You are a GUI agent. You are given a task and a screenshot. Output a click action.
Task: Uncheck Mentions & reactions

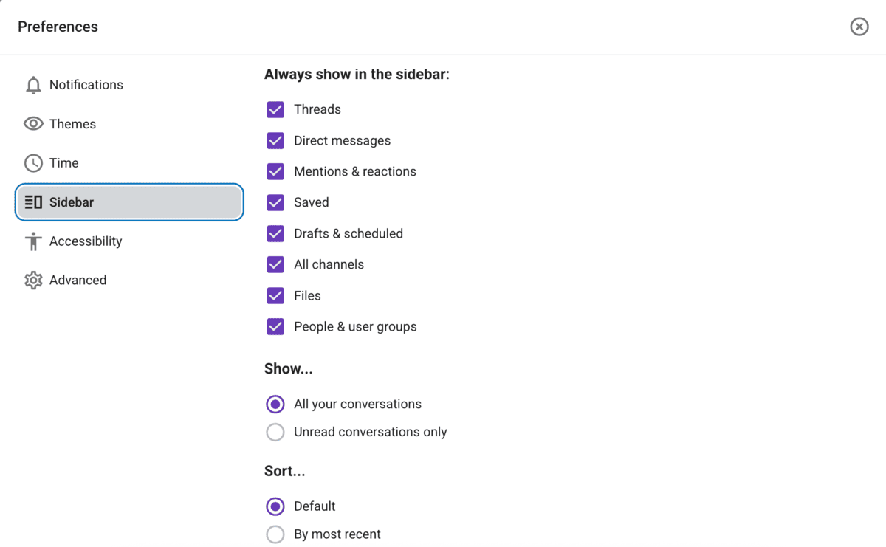point(275,171)
